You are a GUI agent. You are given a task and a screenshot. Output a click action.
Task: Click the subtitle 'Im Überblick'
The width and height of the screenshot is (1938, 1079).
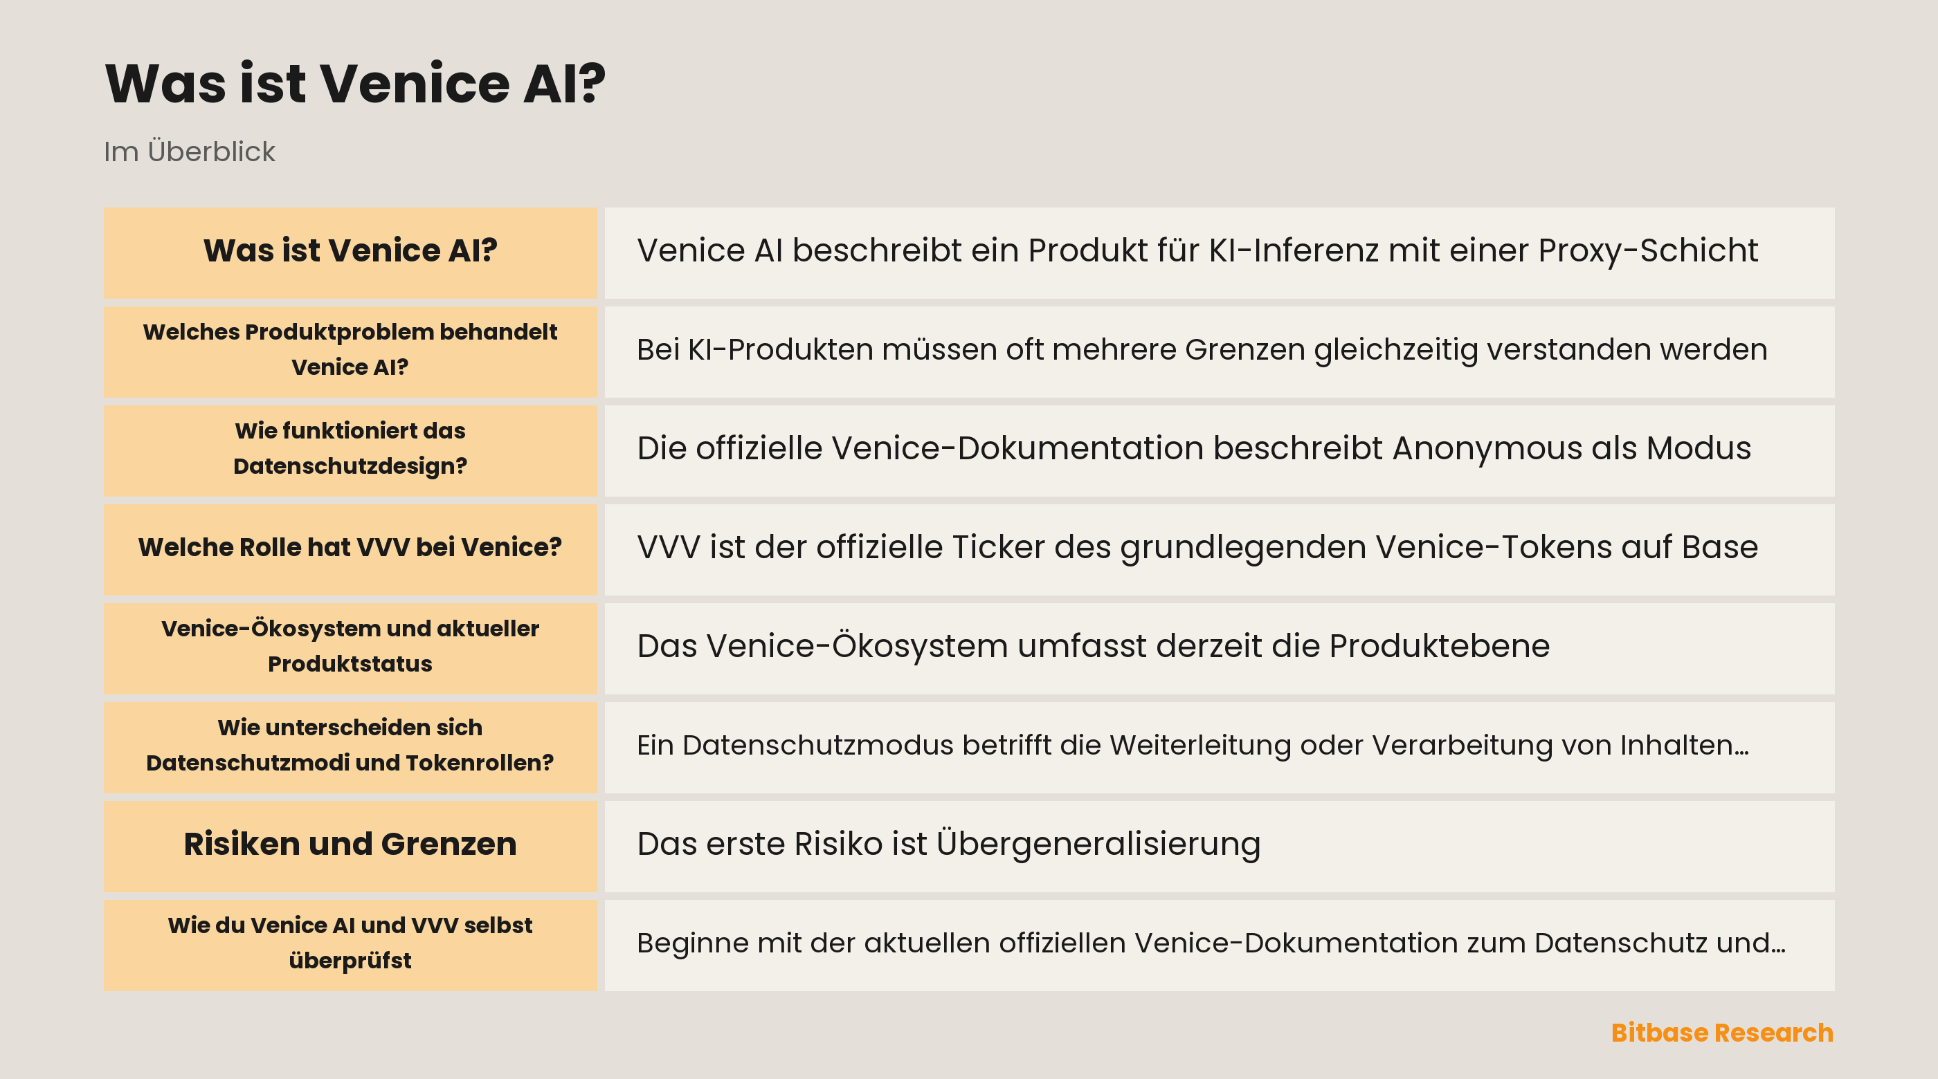(x=190, y=152)
